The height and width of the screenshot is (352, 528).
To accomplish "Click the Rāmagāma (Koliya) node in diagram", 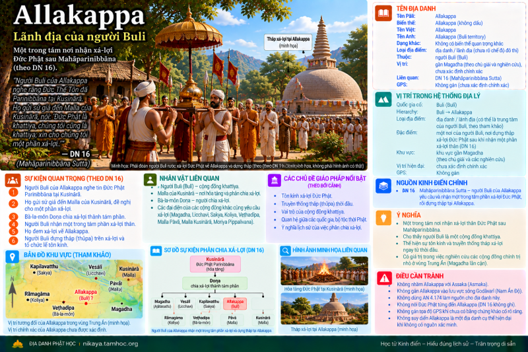I will (174, 320).
